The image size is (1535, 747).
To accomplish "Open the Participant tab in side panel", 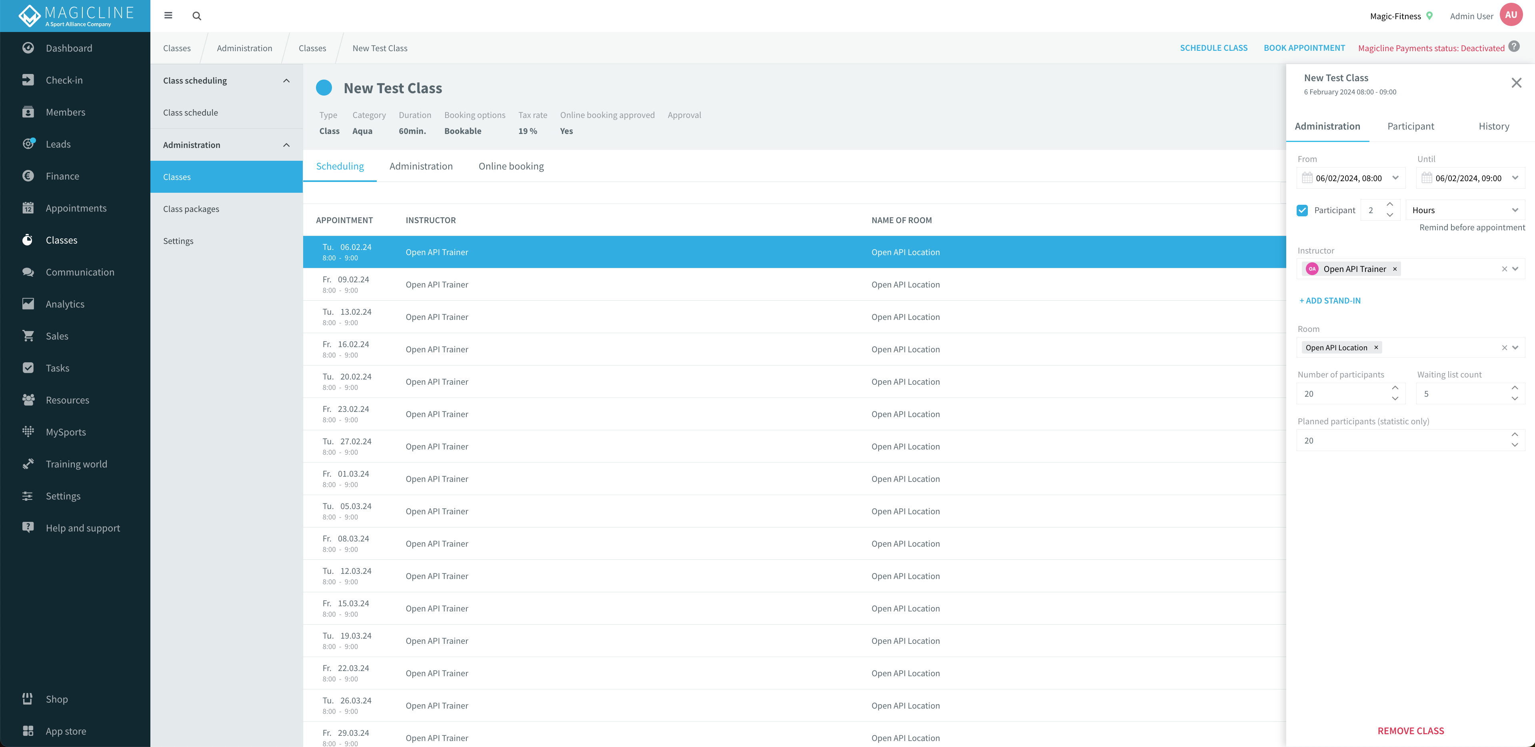I will pyautogui.click(x=1410, y=126).
